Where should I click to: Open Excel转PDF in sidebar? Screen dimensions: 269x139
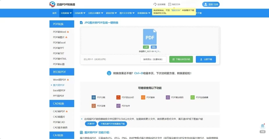[x=59, y=91]
